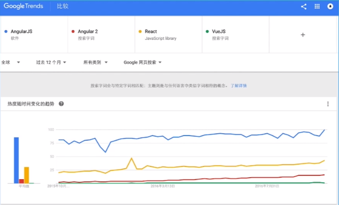This screenshot has height=205, width=339.
Task: Click the 2015年10月 axis label
Action: [x=58, y=186]
